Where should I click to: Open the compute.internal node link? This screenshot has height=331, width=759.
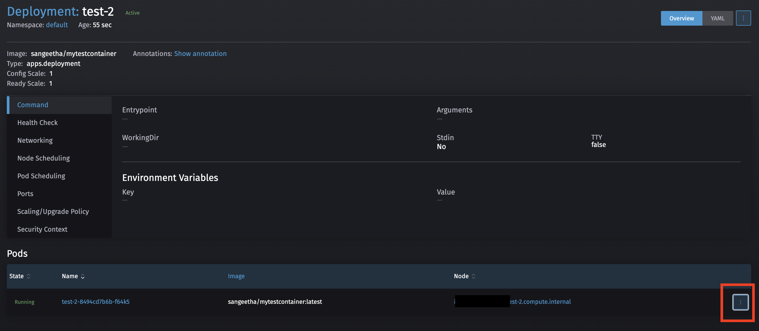tap(512, 302)
